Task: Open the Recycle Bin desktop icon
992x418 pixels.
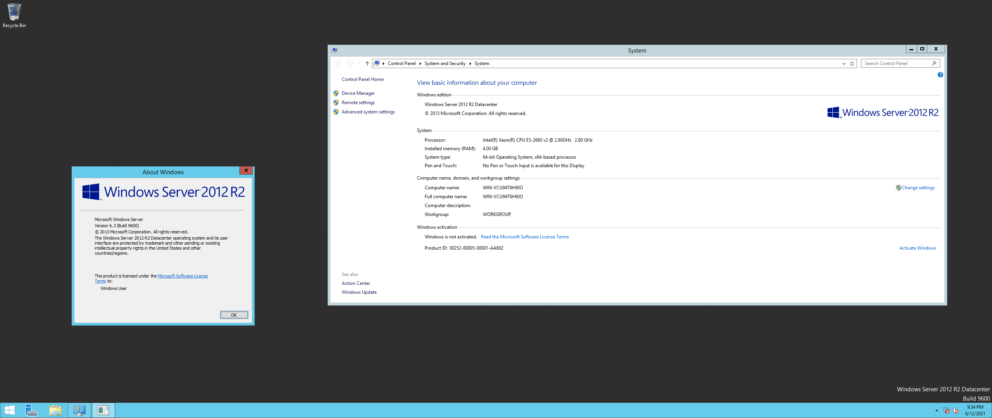Action: click(14, 15)
